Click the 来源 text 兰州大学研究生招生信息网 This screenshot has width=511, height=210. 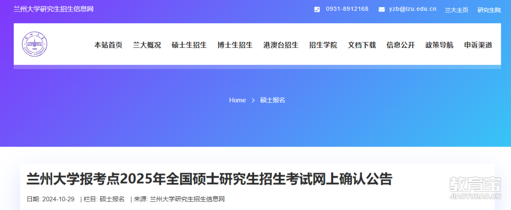[187, 199]
